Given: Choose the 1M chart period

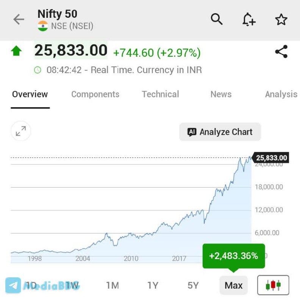Looking at the screenshot, I should coord(112,285).
